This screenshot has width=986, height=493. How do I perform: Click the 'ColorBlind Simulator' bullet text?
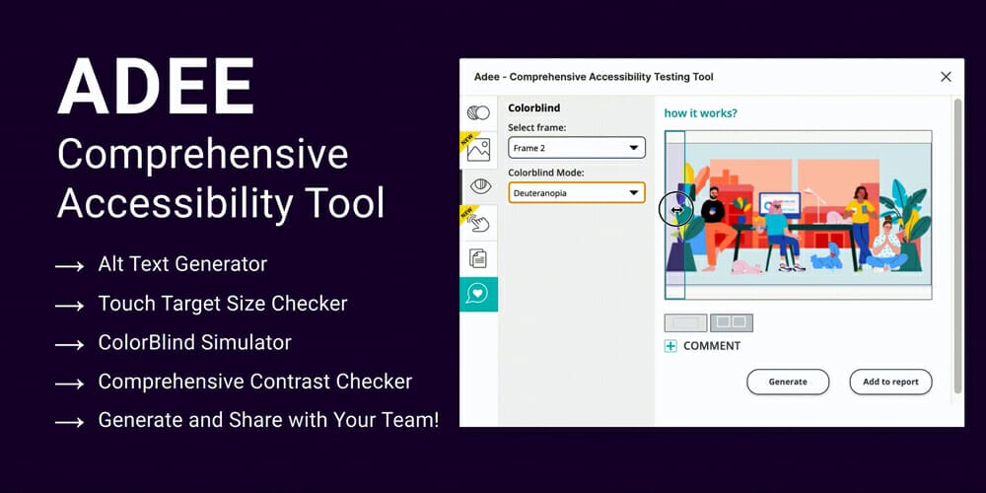195,343
